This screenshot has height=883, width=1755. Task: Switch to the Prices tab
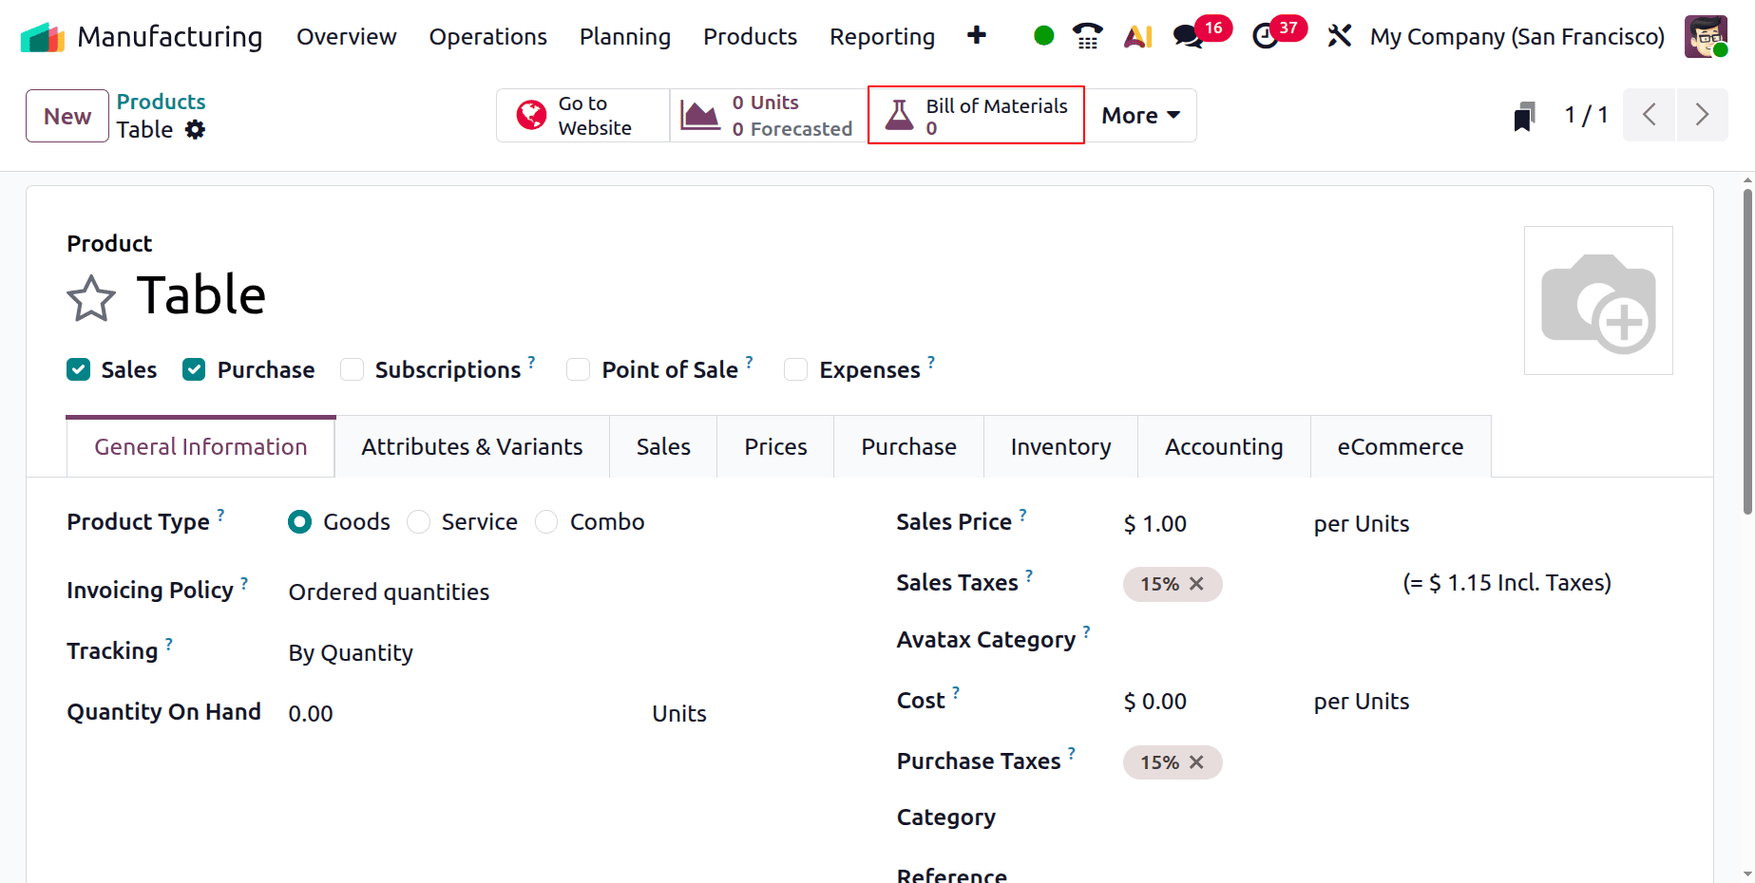(775, 446)
